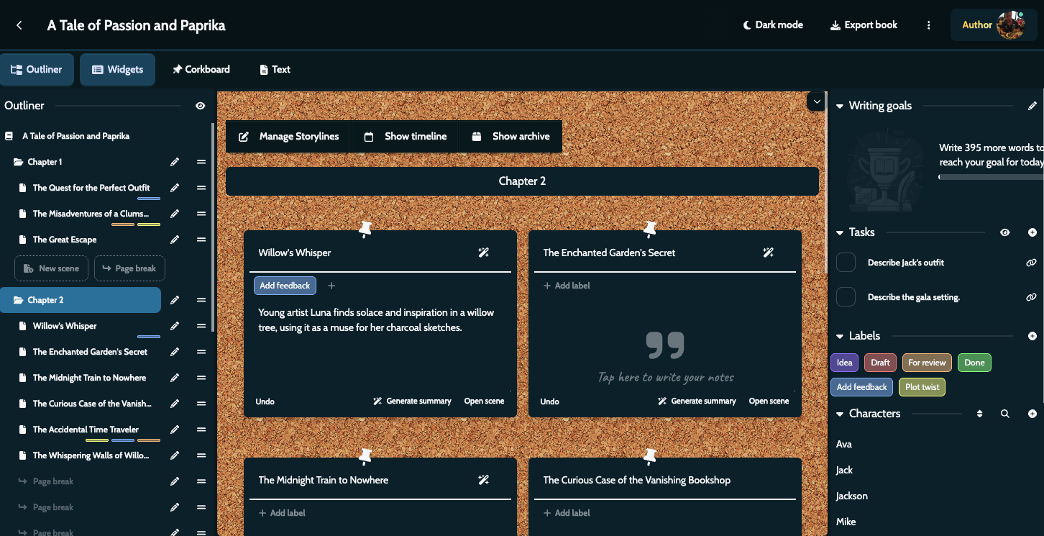
Task: Toggle visibility with the Outliner eye icon
Action: pyautogui.click(x=200, y=105)
